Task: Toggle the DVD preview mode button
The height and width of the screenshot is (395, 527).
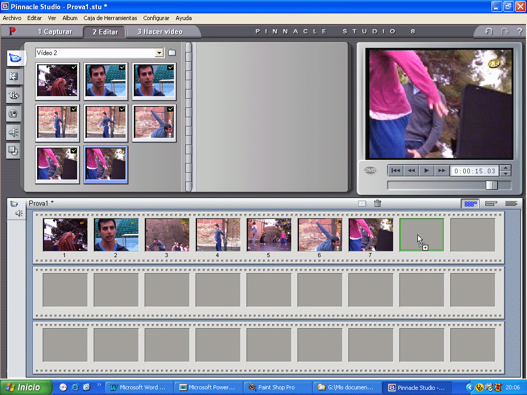Action: point(370,170)
